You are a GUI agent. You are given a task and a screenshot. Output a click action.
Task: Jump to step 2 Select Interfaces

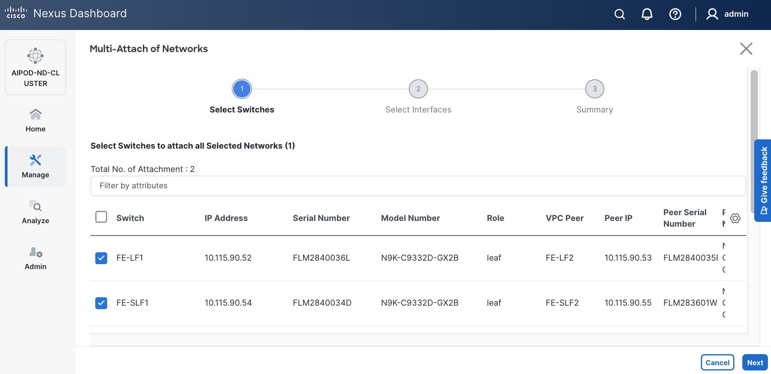click(418, 89)
